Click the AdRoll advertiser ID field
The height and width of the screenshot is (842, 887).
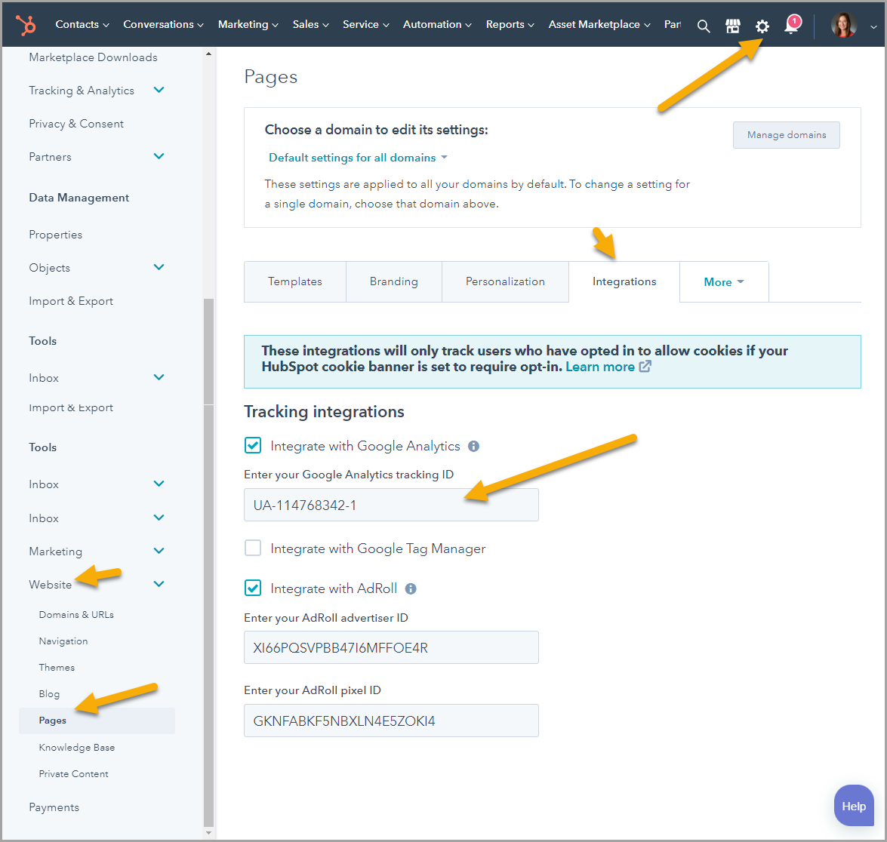coord(391,647)
